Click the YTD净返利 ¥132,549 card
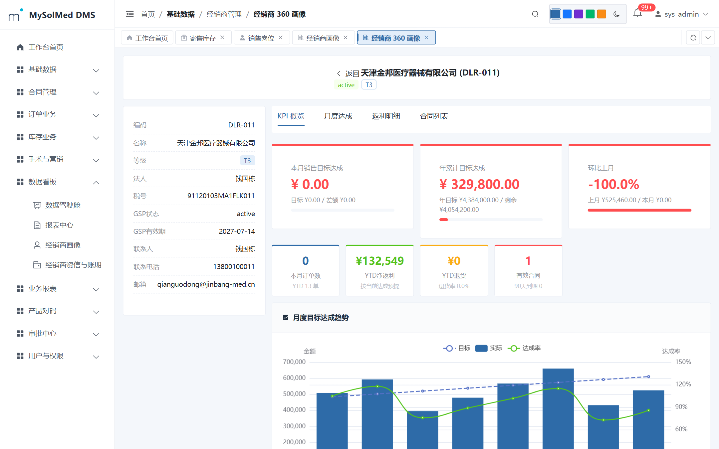Viewport: 719px width, 449px height. pyautogui.click(x=380, y=271)
